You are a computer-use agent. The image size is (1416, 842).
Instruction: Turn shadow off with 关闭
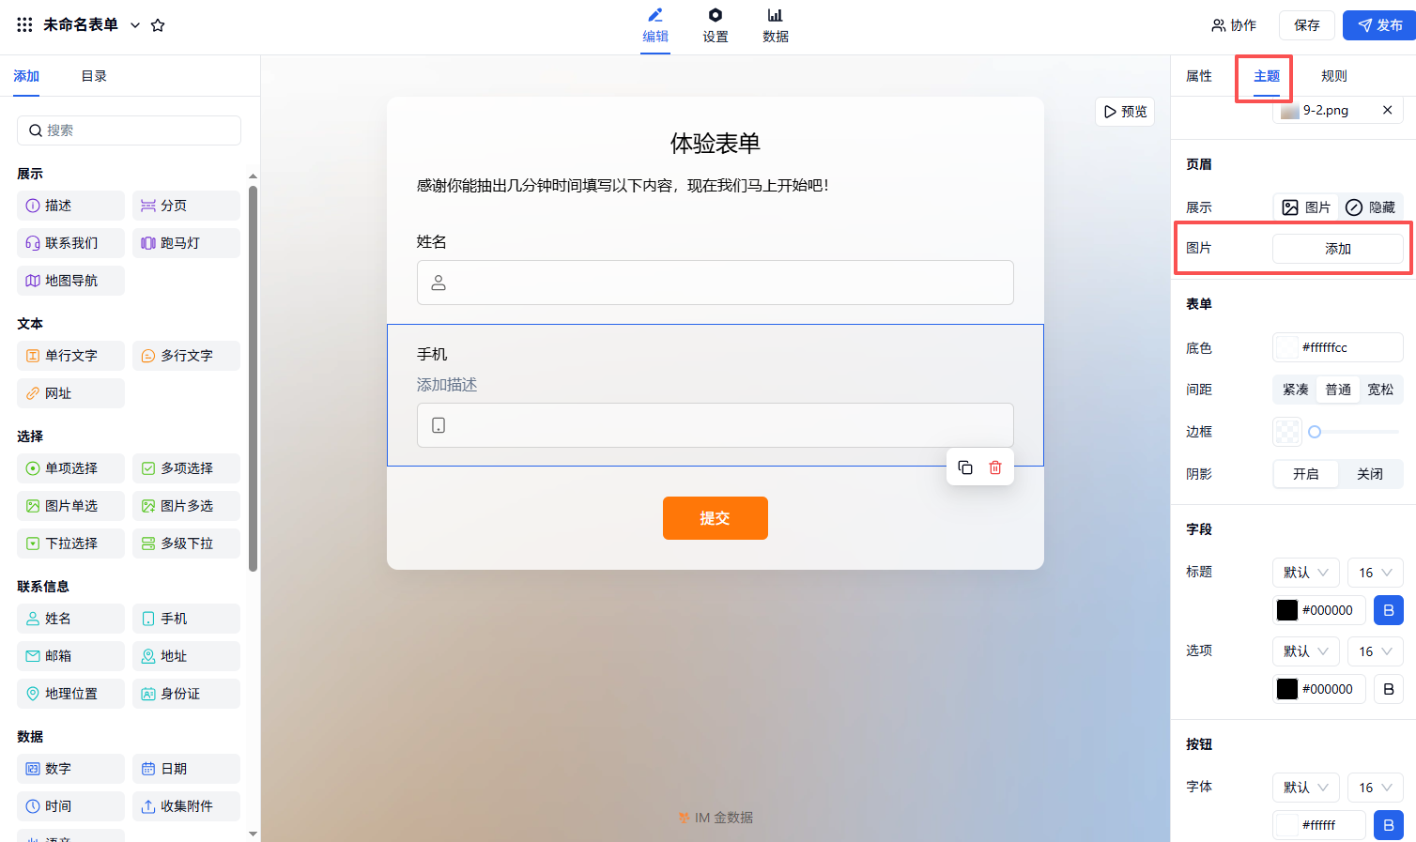coord(1370,474)
